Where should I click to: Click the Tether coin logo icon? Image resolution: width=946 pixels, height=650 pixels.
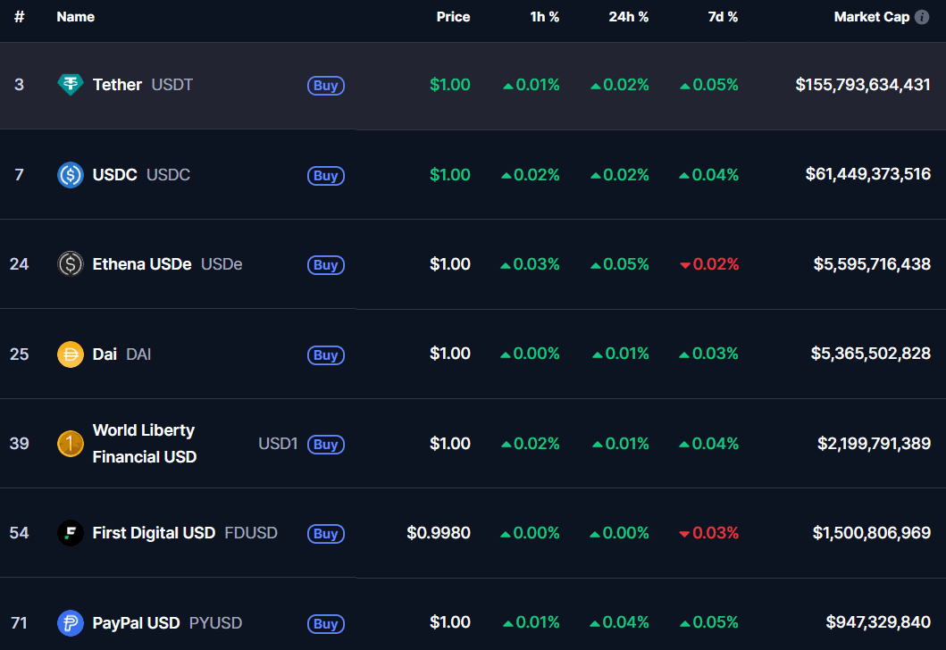point(70,85)
